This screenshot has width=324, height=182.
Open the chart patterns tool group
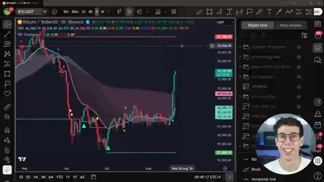pyautogui.click(x=7, y=54)
